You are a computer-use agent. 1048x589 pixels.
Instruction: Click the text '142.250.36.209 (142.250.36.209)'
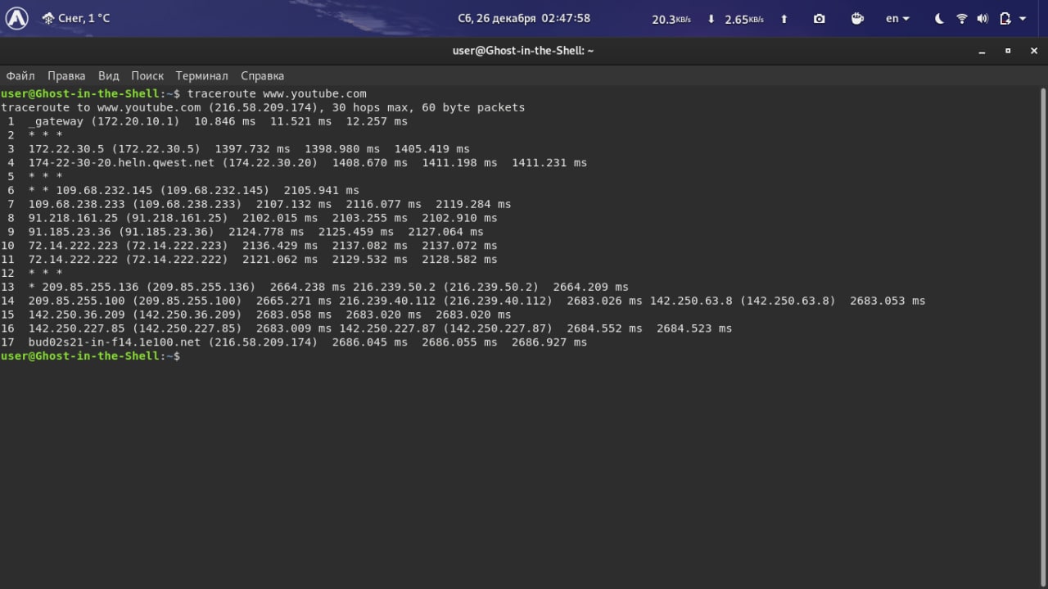coord(135,315)
